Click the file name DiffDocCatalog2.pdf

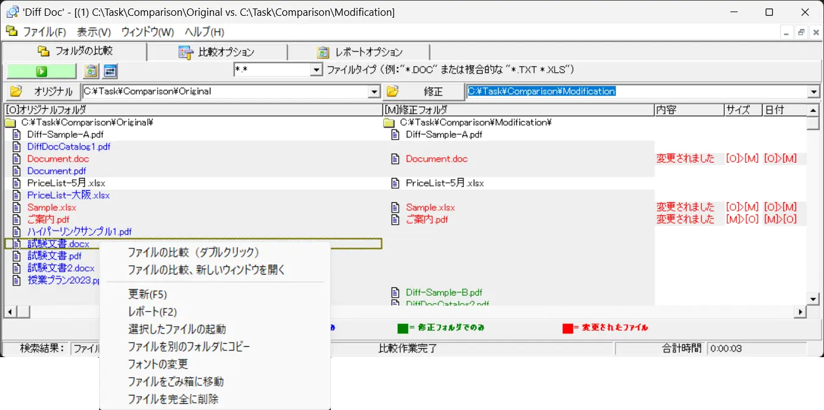click(448, 302)
